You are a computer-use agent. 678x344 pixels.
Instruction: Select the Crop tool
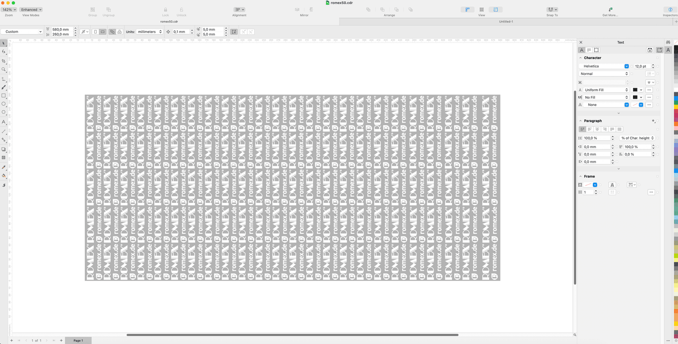[4, 61]
